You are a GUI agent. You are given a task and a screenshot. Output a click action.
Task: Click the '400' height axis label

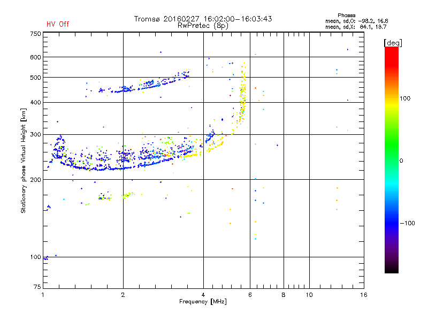(35, 102)
